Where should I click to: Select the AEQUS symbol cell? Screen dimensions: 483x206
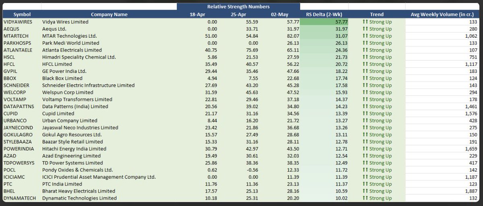(11, 29)
